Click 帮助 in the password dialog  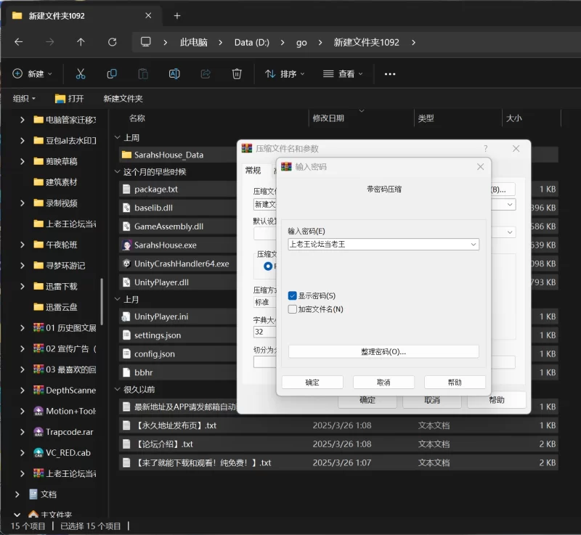(x=455, y=383)
